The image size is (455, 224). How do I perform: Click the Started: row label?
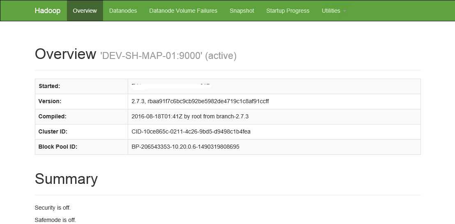[x=49, y=86]
